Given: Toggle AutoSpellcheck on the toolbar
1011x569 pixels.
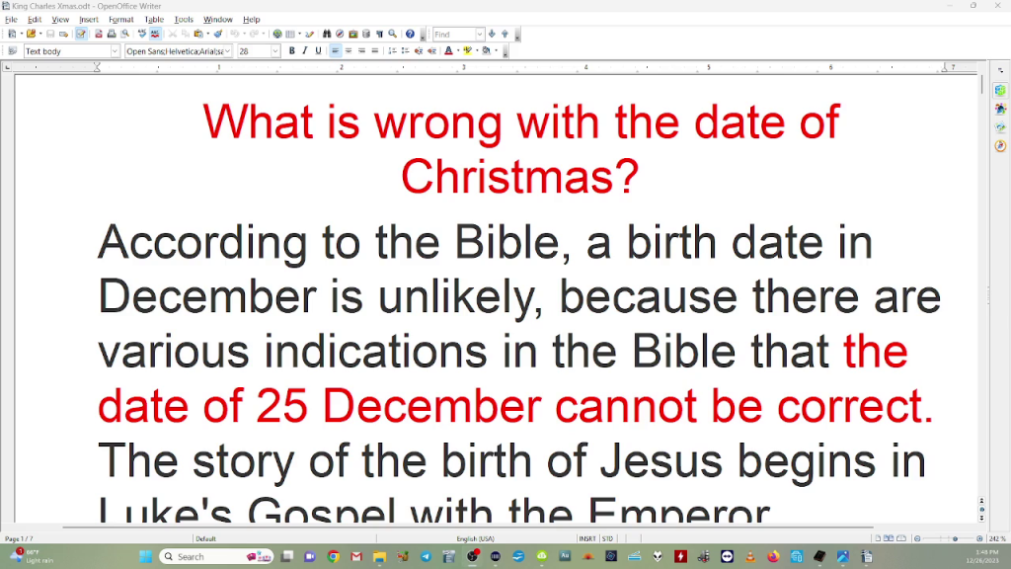Looking at the screenshot, I should pos(155,34).
